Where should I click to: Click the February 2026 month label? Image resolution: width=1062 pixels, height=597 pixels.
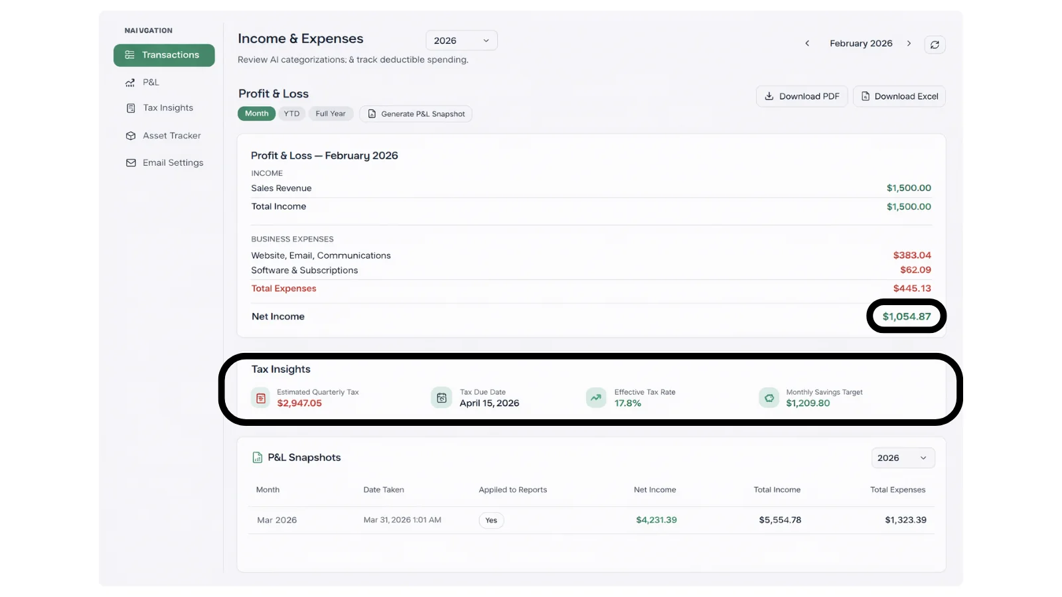861,43
